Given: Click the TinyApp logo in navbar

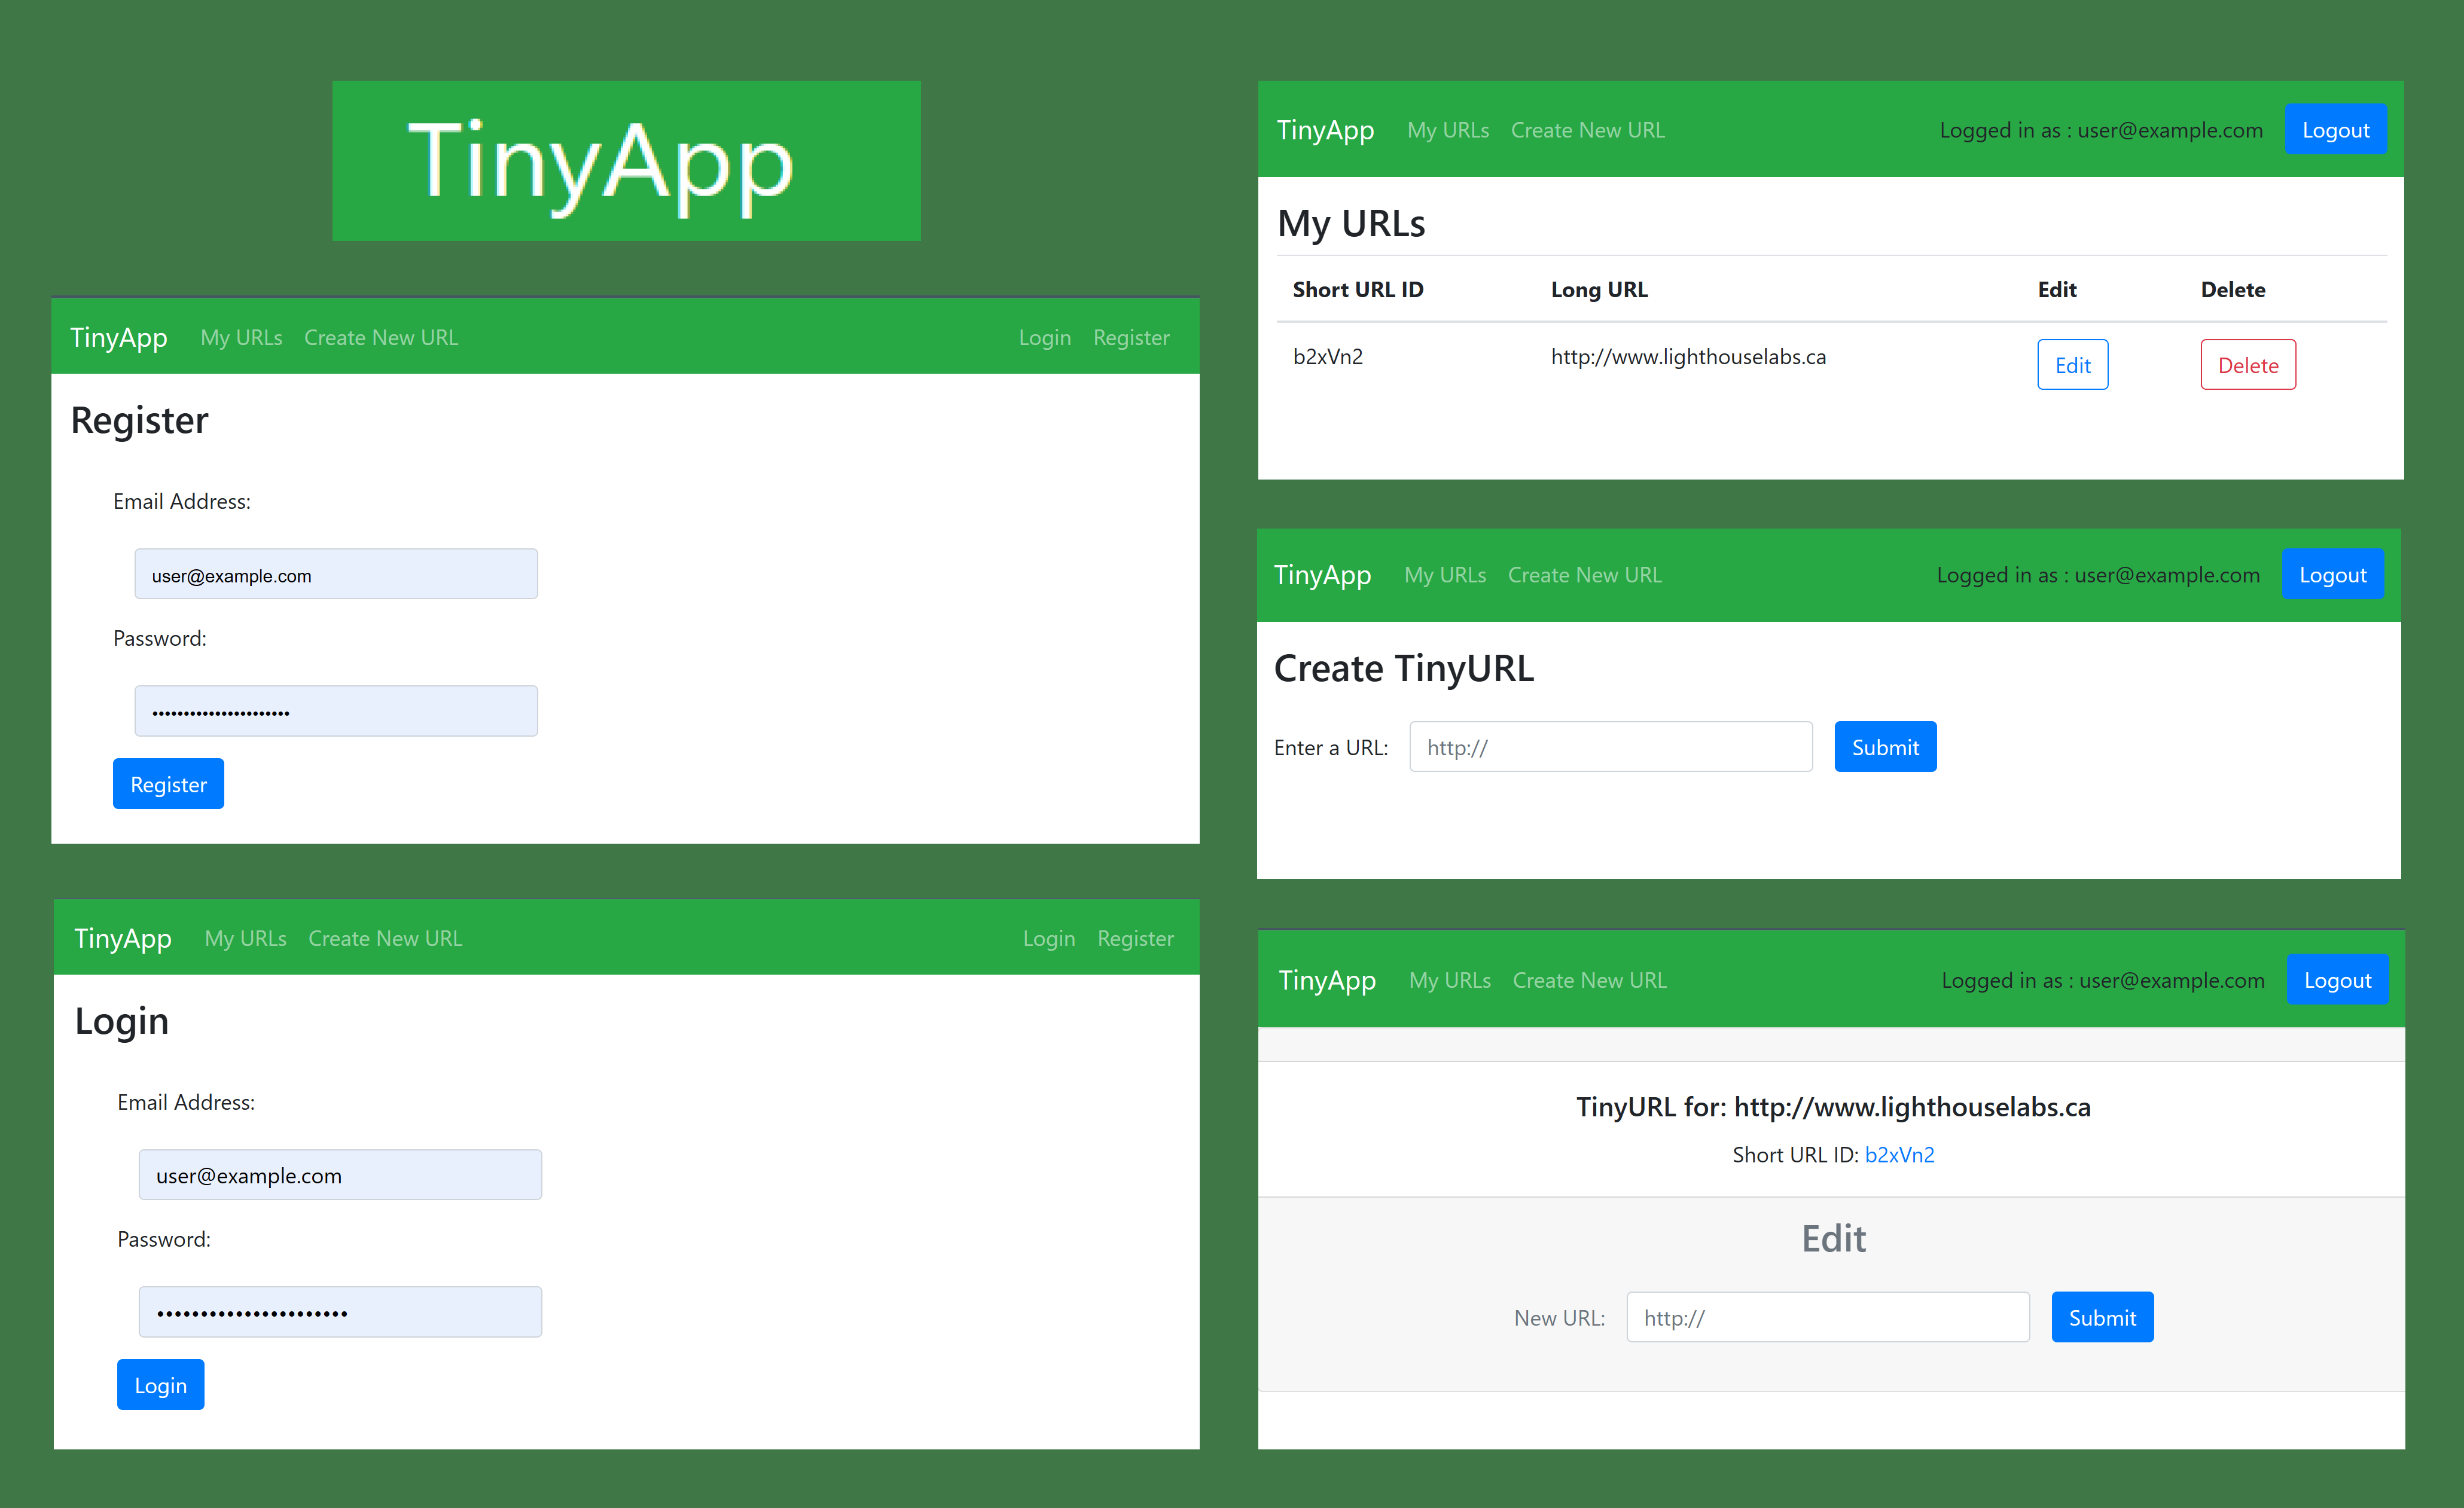Looking at the screenshot, I should coord(118,336).
